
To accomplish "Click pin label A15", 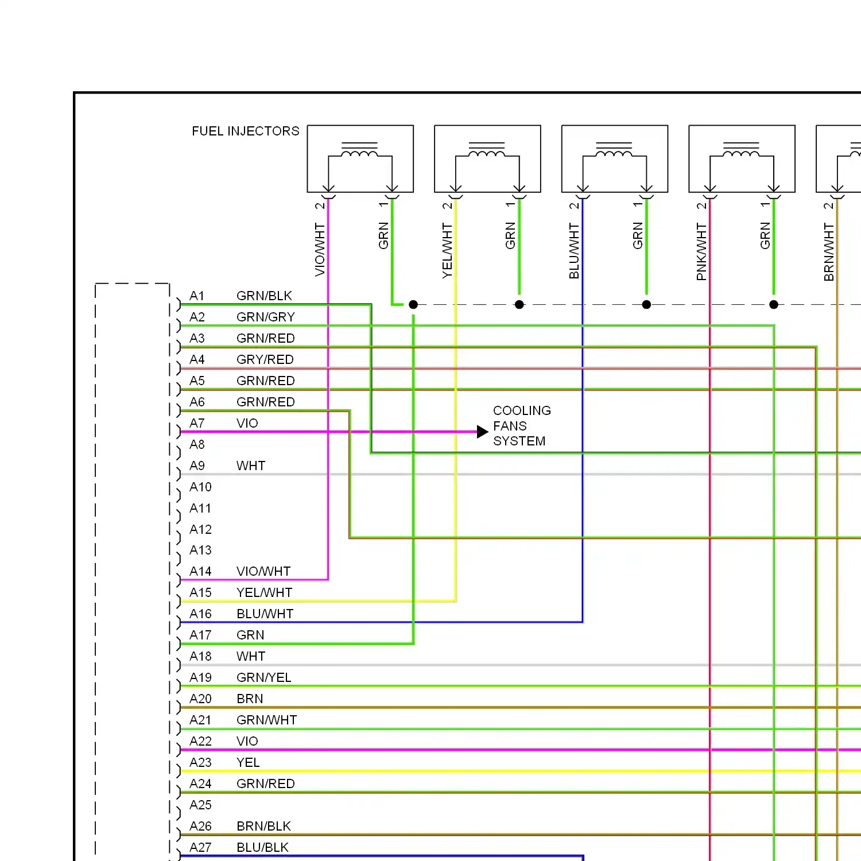I will tap(200, 593).
